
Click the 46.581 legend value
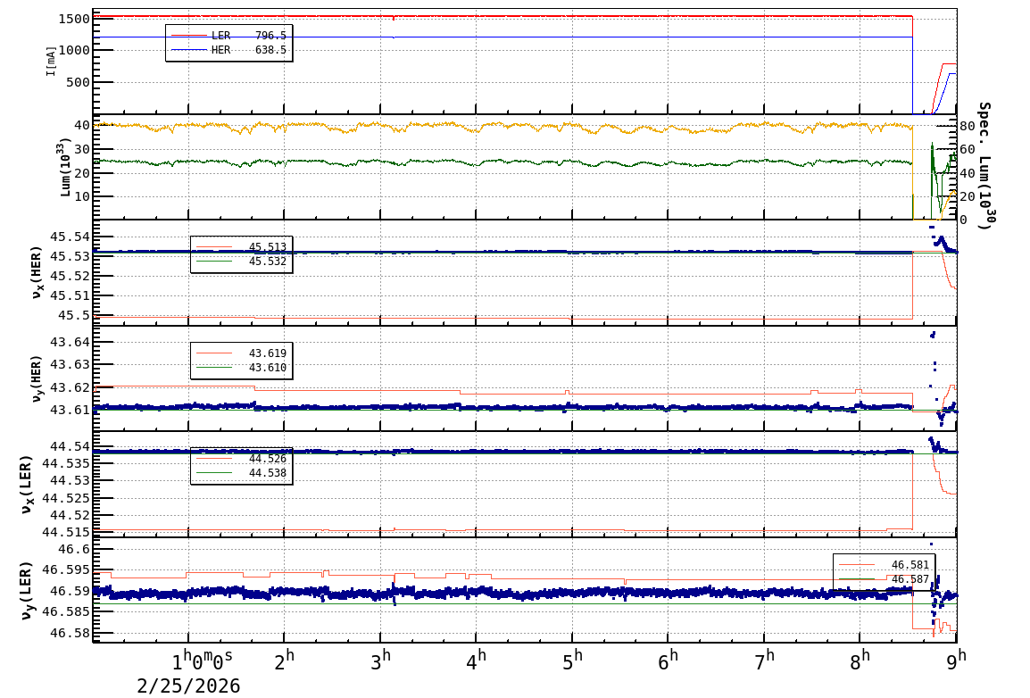coord(910,565)
